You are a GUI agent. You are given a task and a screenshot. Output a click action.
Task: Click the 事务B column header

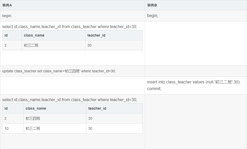click(x=152, y=5)
